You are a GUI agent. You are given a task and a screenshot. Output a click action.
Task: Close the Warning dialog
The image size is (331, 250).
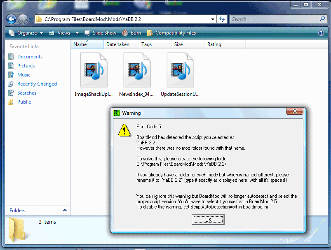click(x=295, y=111)
